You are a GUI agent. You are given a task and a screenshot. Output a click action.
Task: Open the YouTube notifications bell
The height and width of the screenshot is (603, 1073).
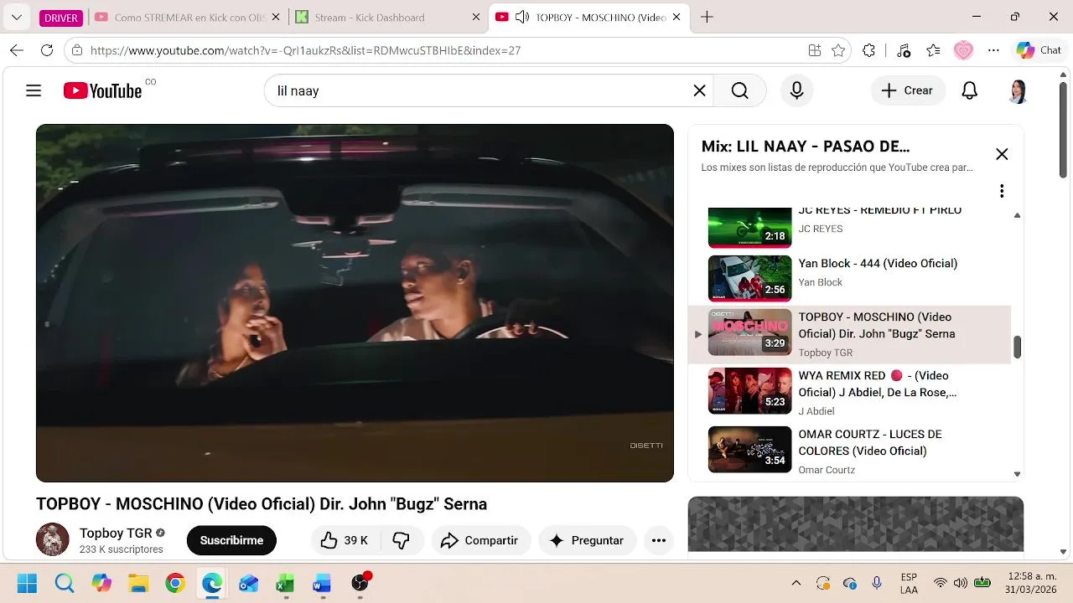tap(969, 90)
